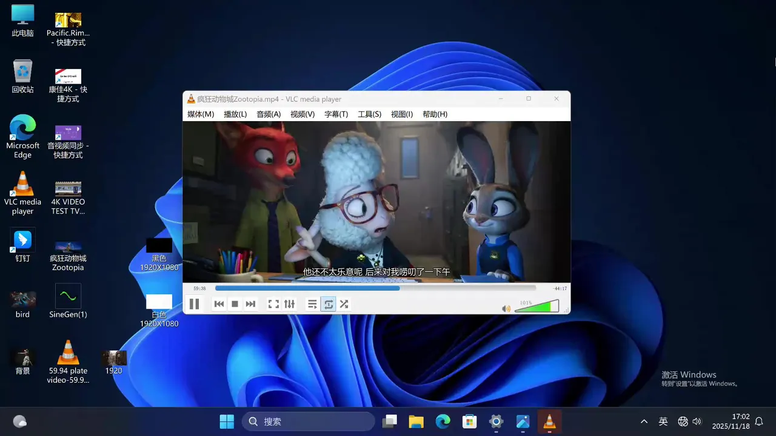Open extended settings and effects

[x=289, y=304]
